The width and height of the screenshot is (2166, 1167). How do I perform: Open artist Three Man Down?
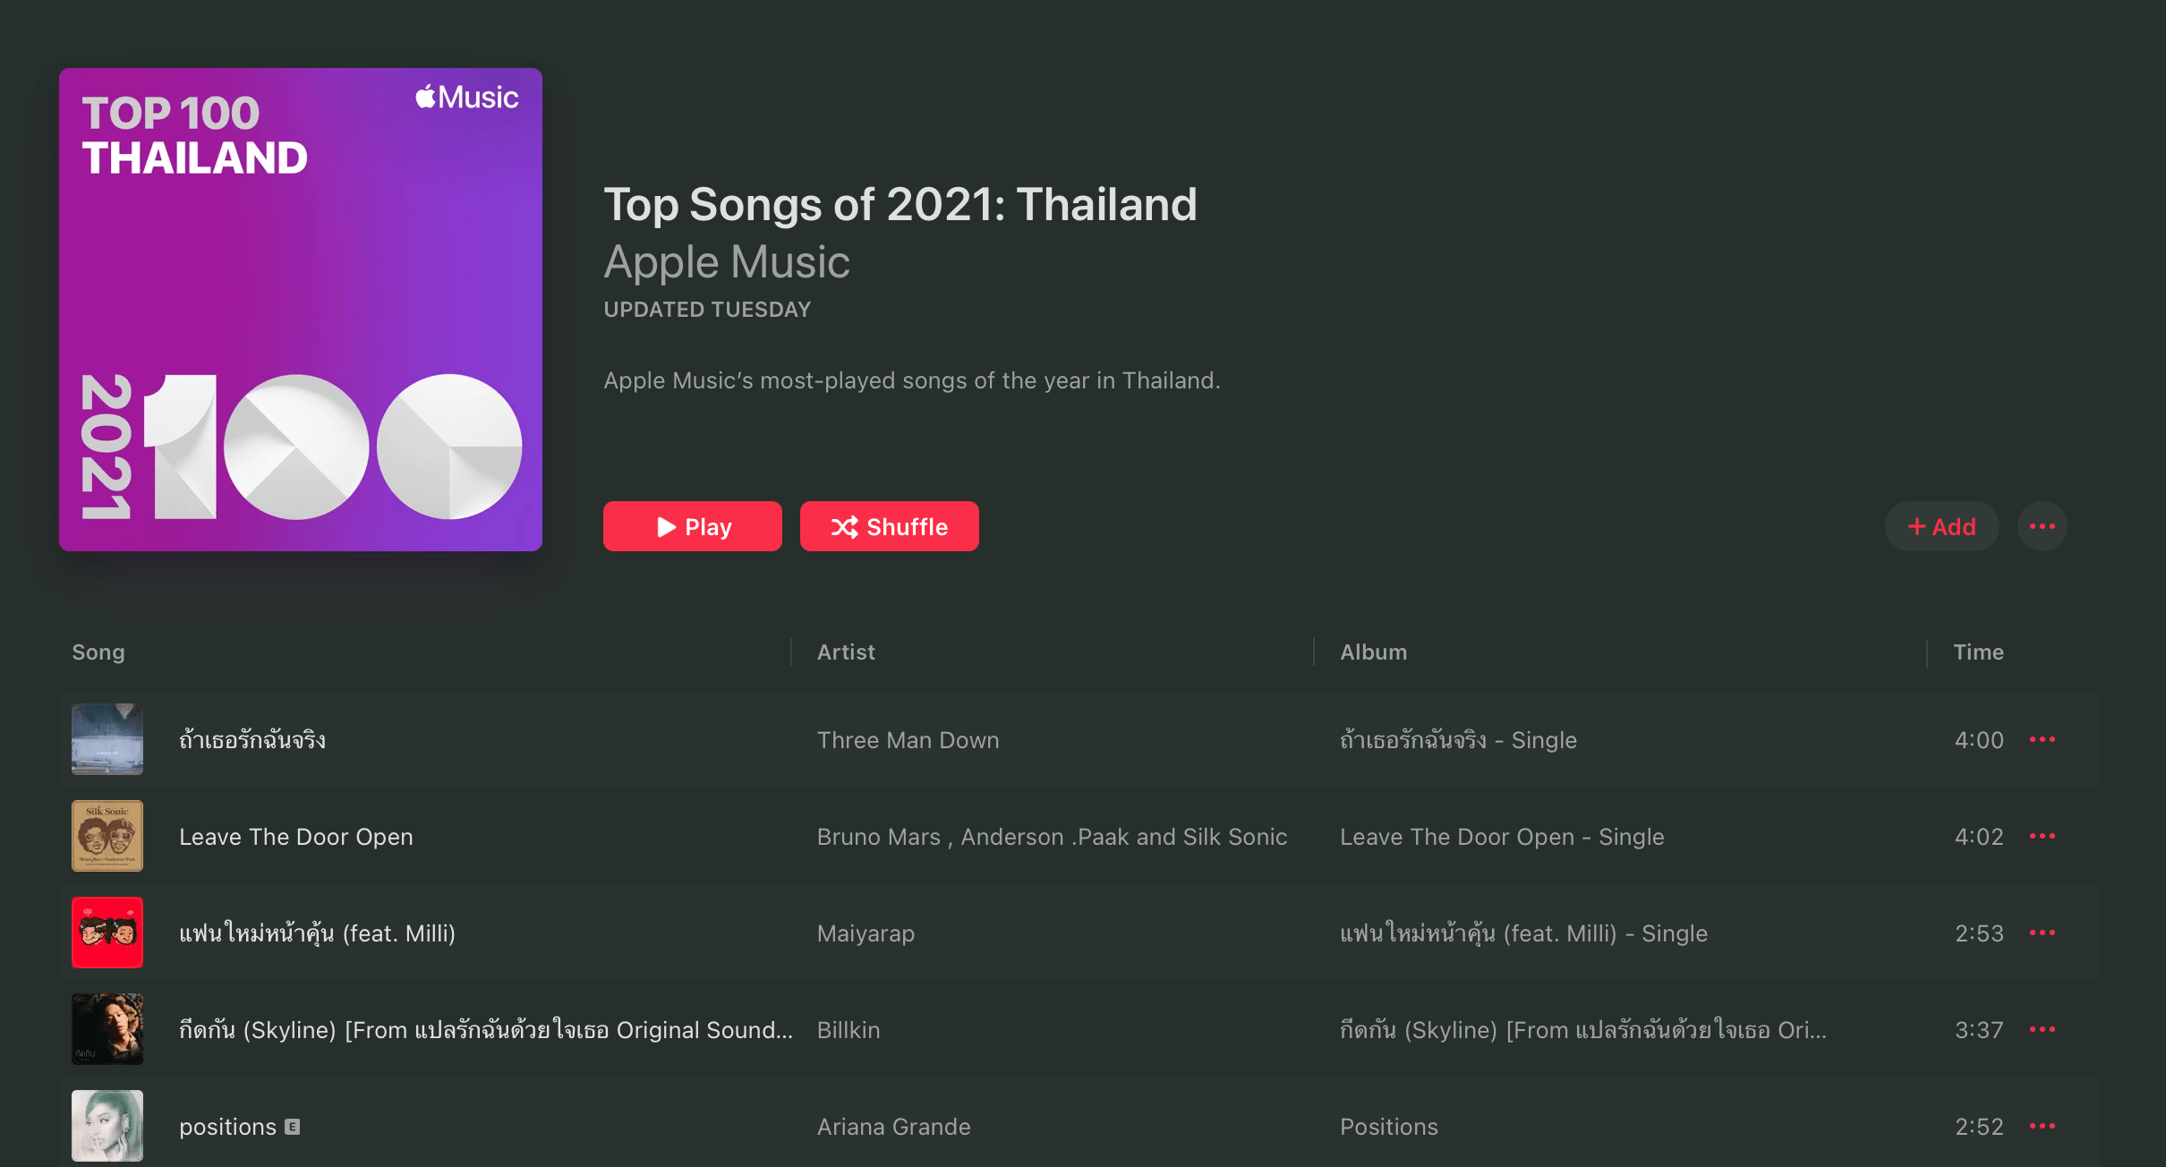(x=908, y=740)
